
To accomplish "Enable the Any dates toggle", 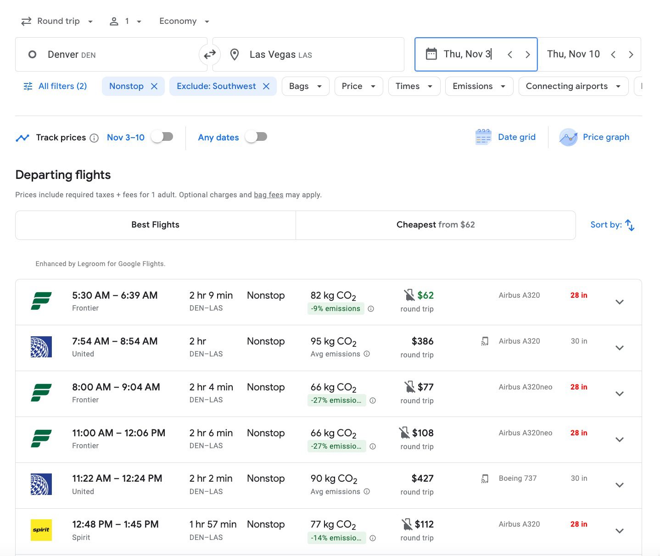I will (x=256, y=137).
